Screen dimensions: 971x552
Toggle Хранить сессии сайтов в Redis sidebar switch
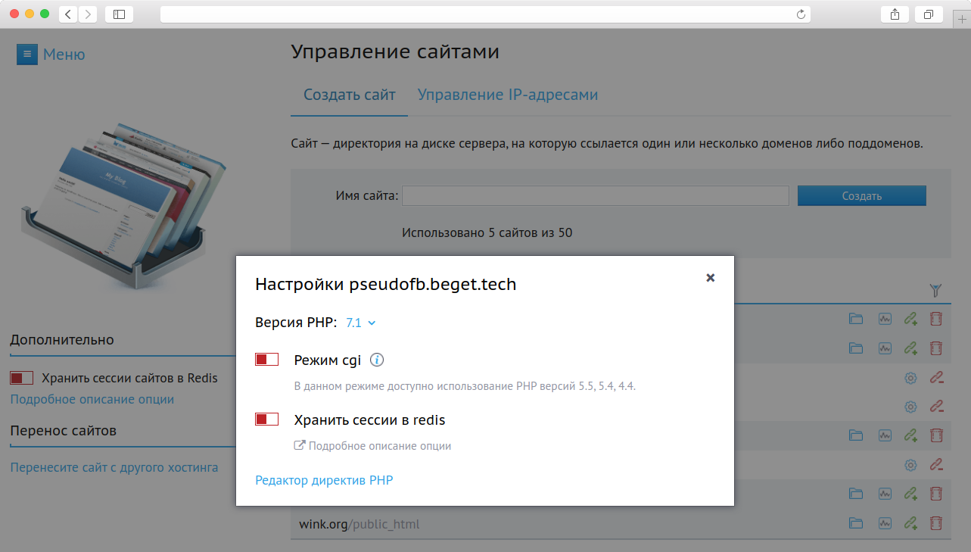(22, 378)
